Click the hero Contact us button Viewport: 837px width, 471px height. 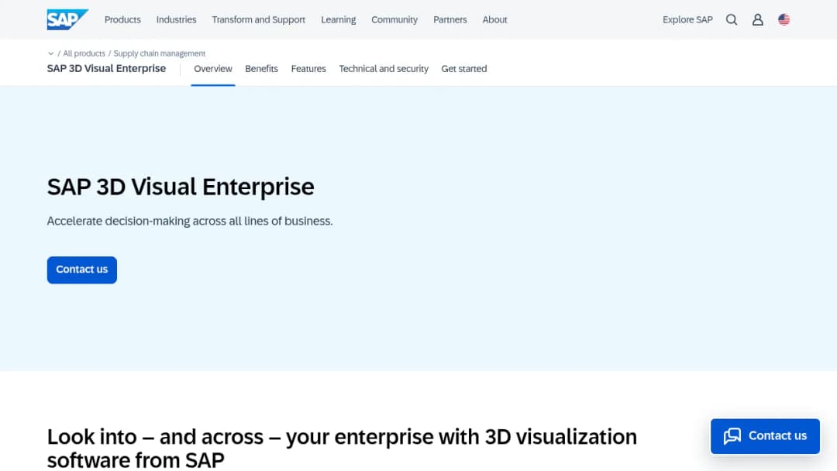[81, 270]
